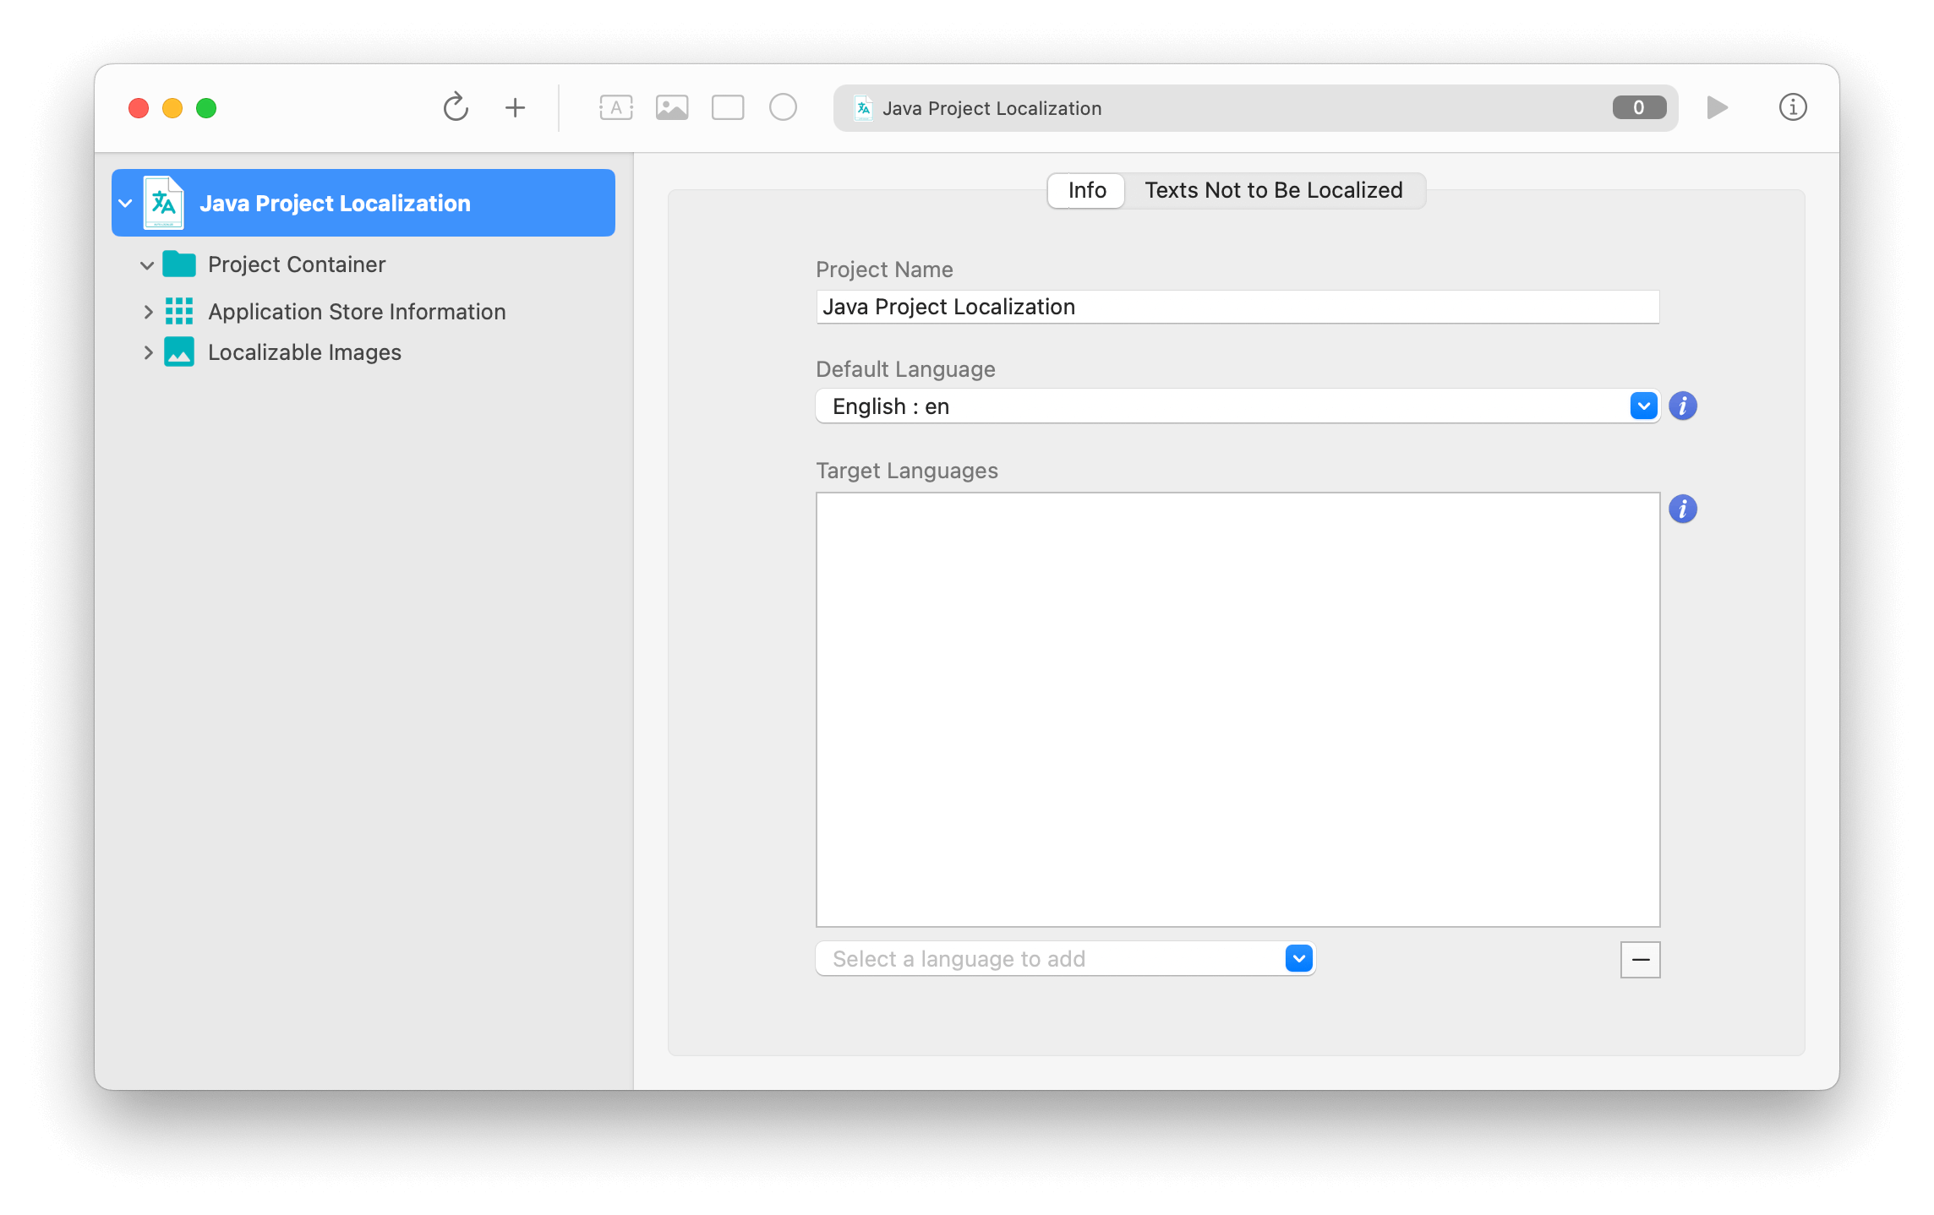Viewport: 1934px width, 1215px height.
Task: Show info for Target Languages
Action: pos(1683,509)
